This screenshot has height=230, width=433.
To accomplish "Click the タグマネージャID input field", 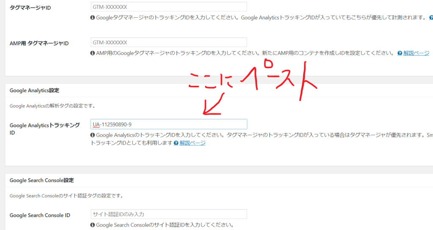I will [169, 7].
